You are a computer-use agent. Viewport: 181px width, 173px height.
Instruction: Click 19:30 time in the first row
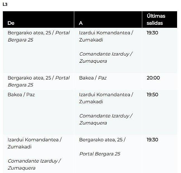coord(152,33)
